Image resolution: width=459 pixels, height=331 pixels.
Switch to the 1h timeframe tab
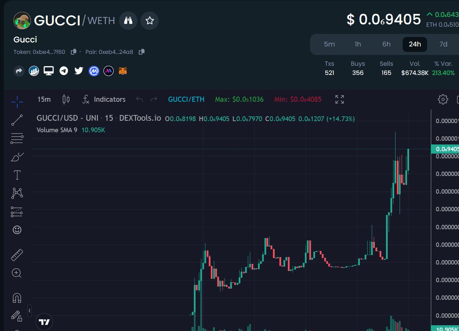coord(358,44)
